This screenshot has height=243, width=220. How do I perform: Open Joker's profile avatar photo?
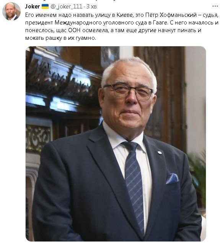[x=11, y=11]
